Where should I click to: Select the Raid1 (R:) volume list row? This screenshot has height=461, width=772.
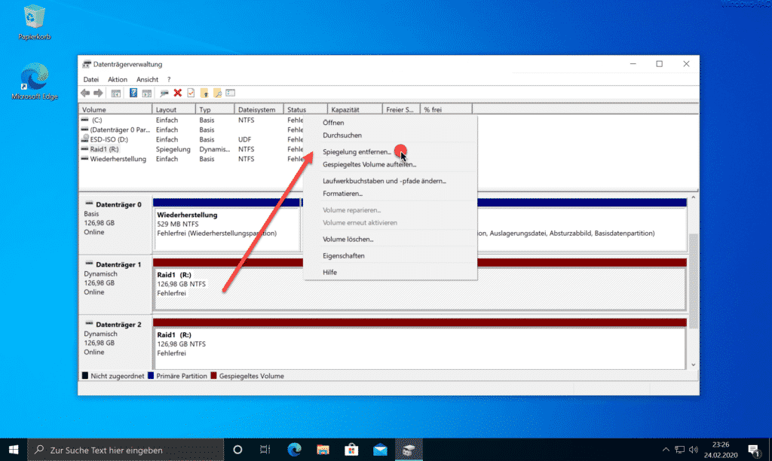coord(192,149)
